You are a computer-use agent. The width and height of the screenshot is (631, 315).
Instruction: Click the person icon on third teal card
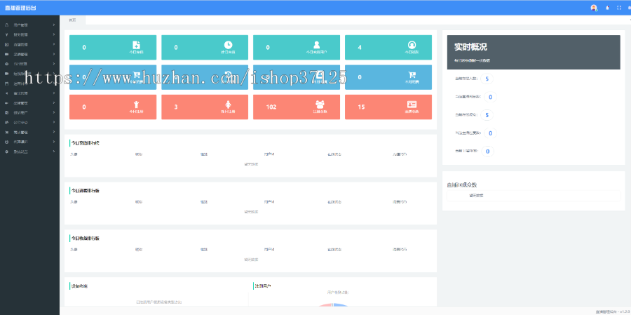coord(317,45)
